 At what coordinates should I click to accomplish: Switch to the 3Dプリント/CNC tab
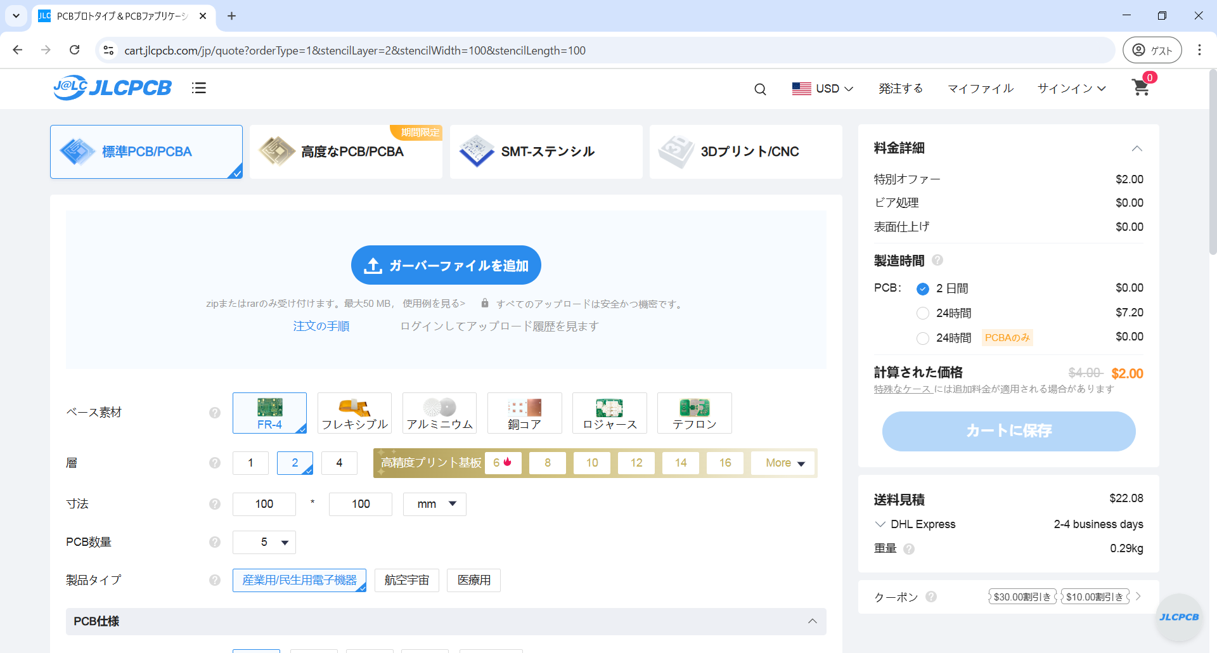tap(745, 152)
